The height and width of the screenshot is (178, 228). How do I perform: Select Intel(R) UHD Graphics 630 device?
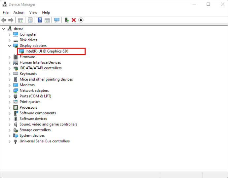(x=47, y=51)
